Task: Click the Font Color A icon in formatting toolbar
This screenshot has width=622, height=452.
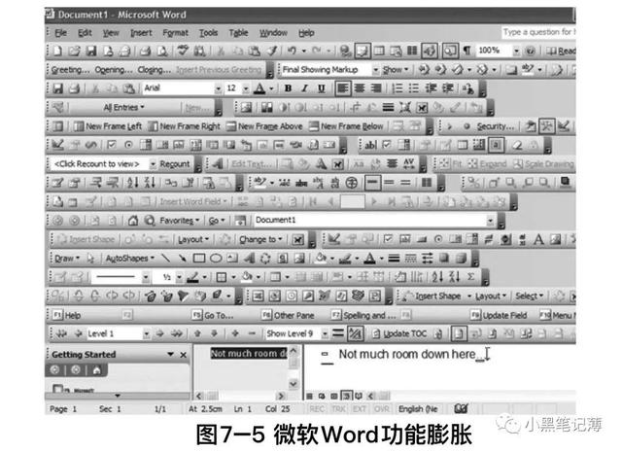Action: 259,88
